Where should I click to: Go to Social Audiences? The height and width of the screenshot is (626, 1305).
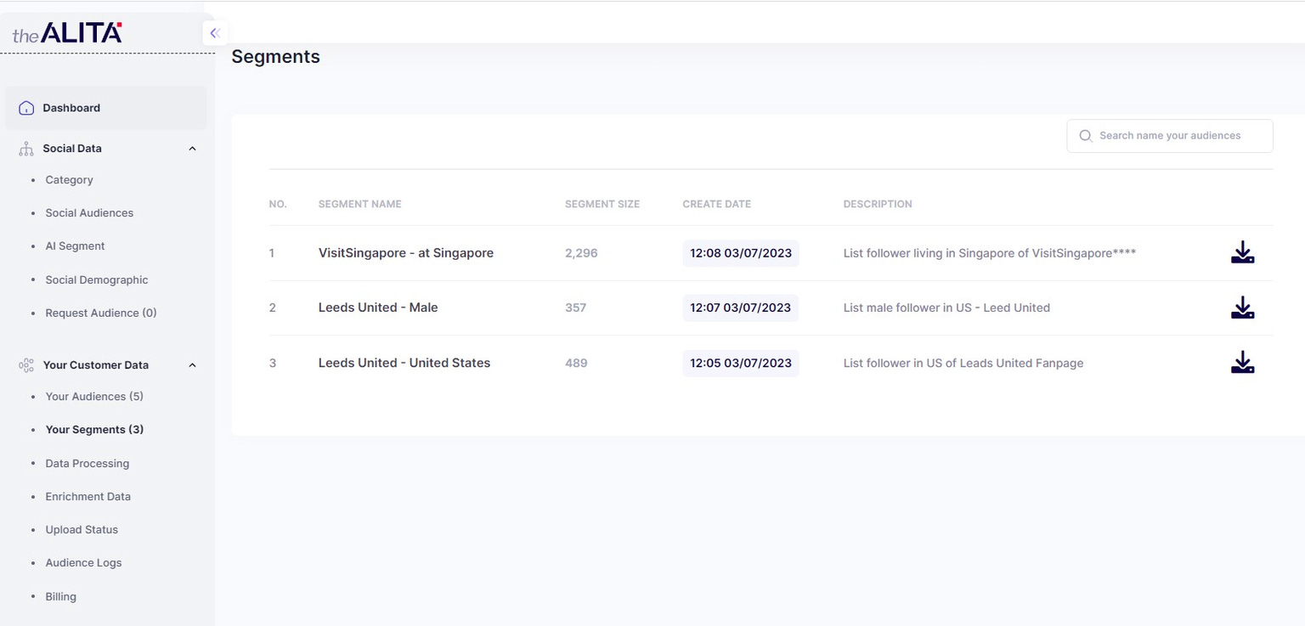coord(89,213)
